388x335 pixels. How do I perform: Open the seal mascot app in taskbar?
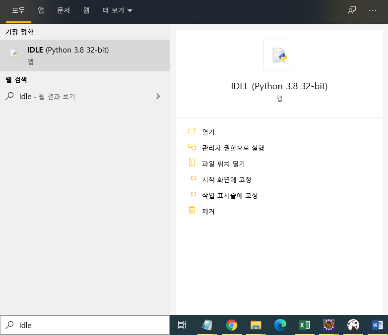click(x=353, y=325)
